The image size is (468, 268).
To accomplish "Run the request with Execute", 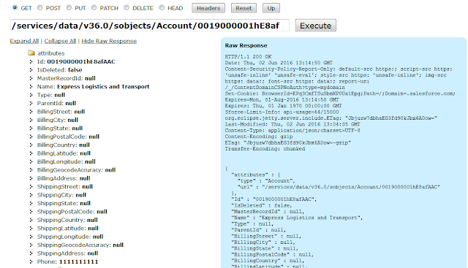I will coord(315,26).
